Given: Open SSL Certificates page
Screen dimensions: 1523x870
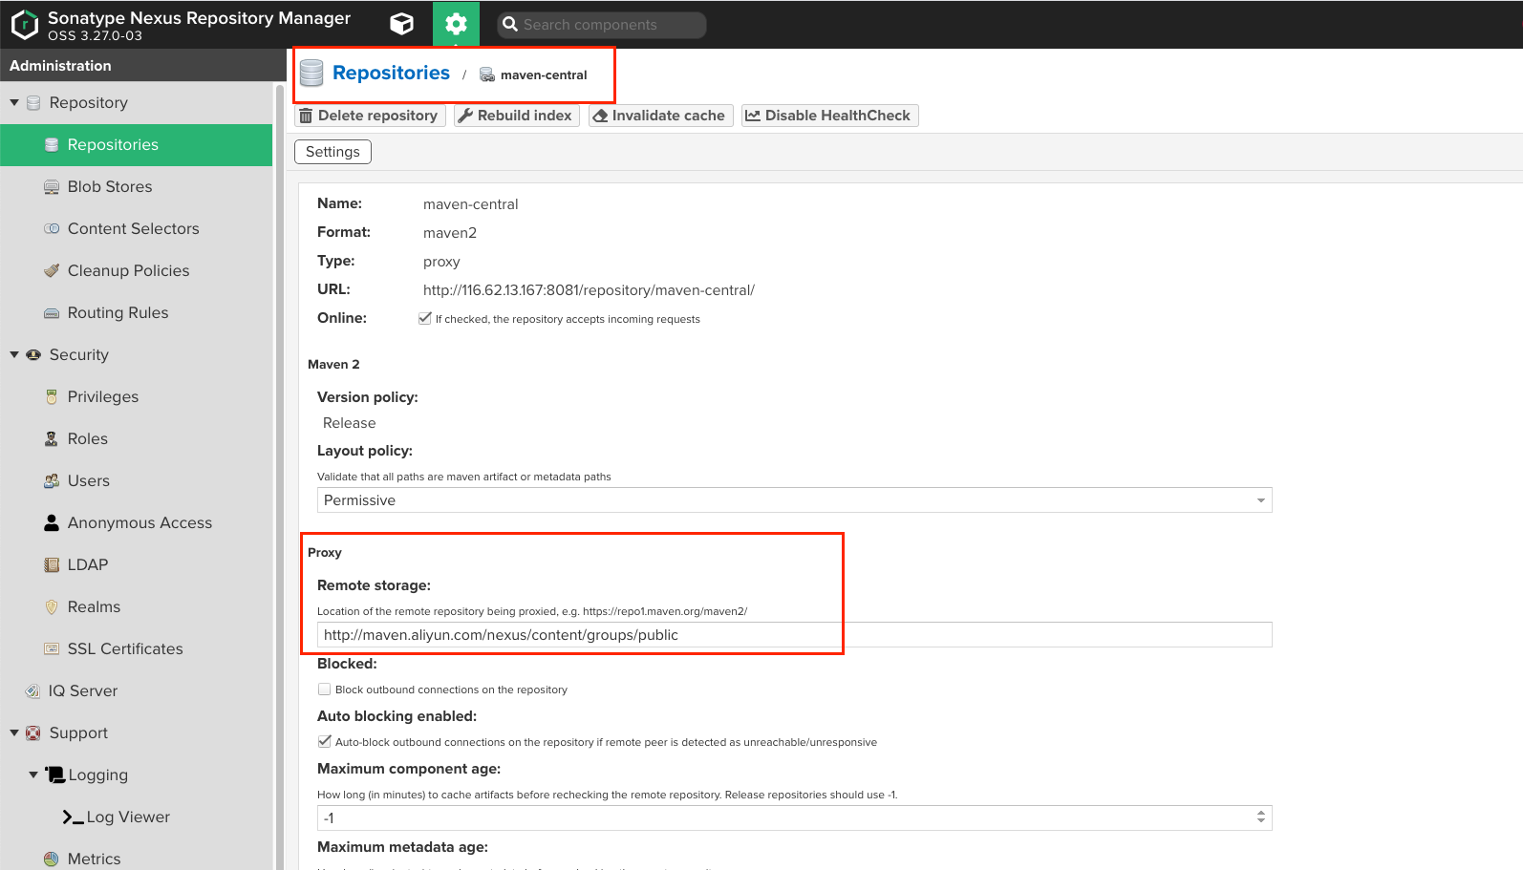Looking at the screenshot, I should tap(137, 649).
